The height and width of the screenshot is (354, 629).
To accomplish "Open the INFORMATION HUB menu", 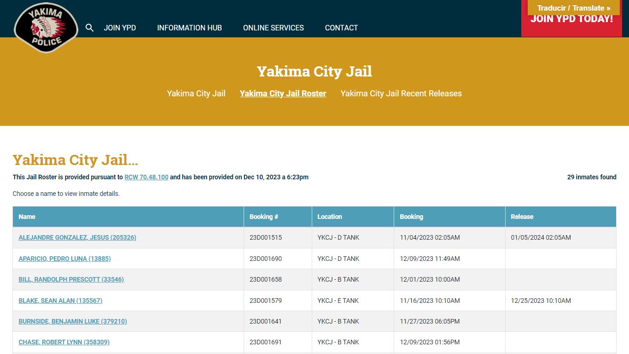I will coord(189,28).
